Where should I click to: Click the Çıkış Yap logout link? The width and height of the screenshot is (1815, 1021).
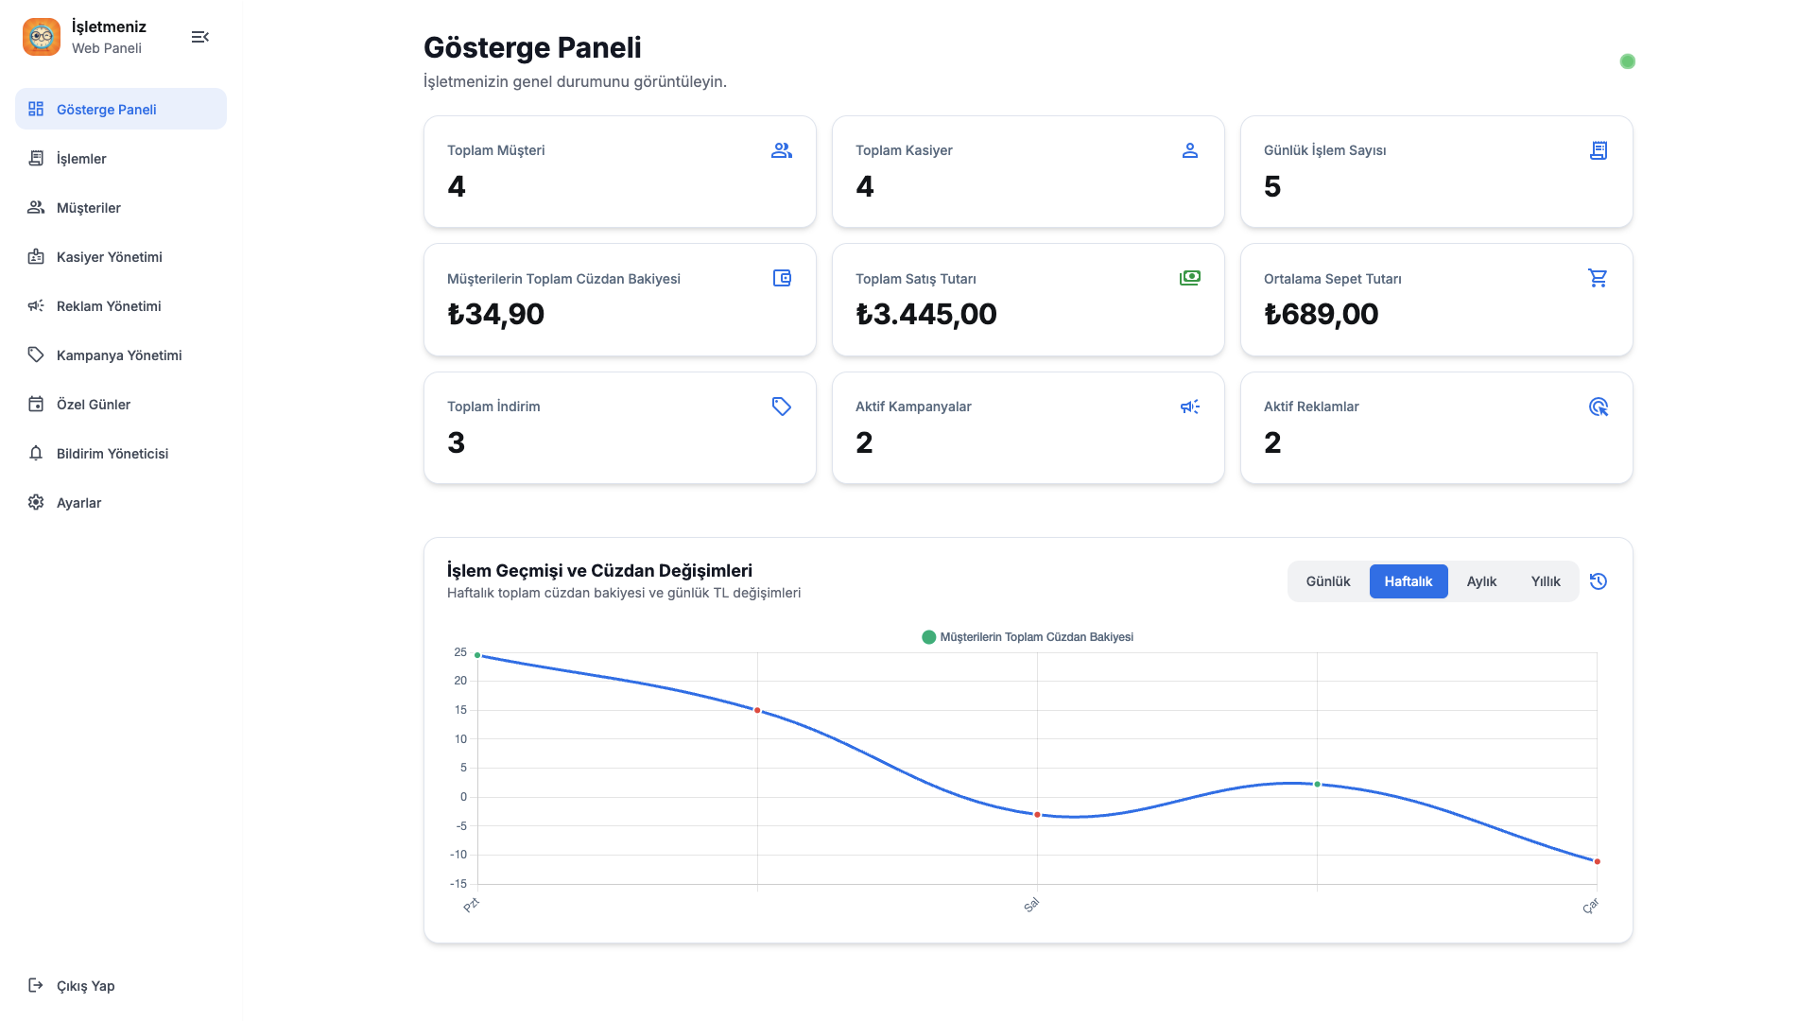85,986
